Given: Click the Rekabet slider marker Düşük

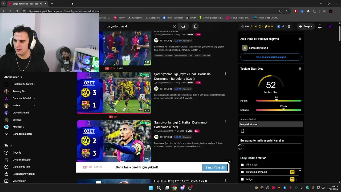Looking at the screenshot, I should (x=283, y=109).
